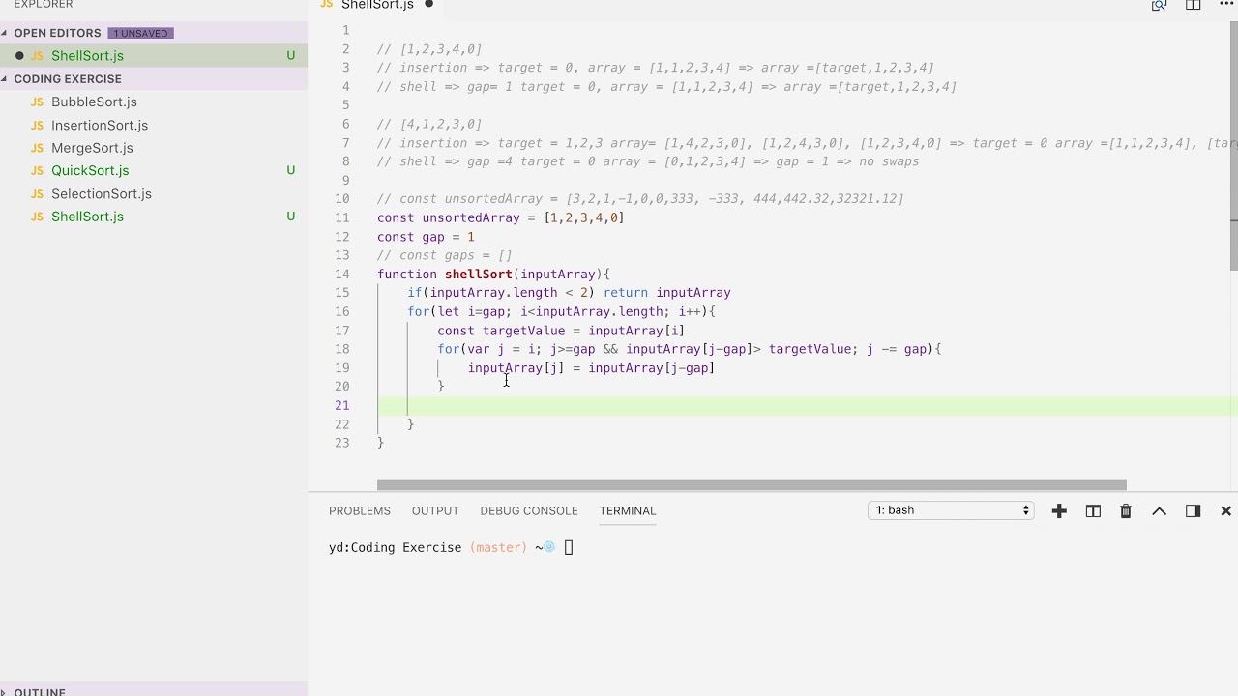Click 'return inputArray' on line 15
The width and height of the screenshot is (1238, 696).
tap(666, 293)
